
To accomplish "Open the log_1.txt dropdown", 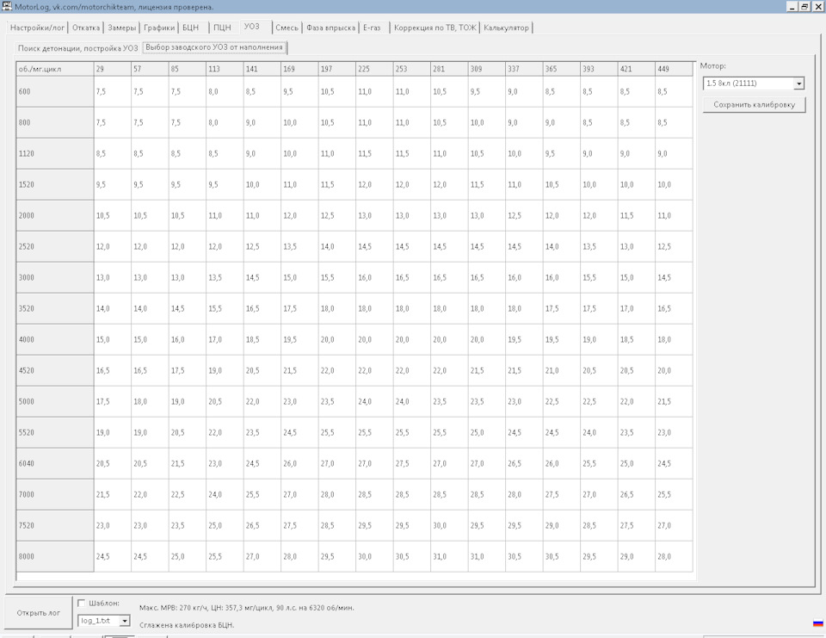I will (x=124, y=621).
